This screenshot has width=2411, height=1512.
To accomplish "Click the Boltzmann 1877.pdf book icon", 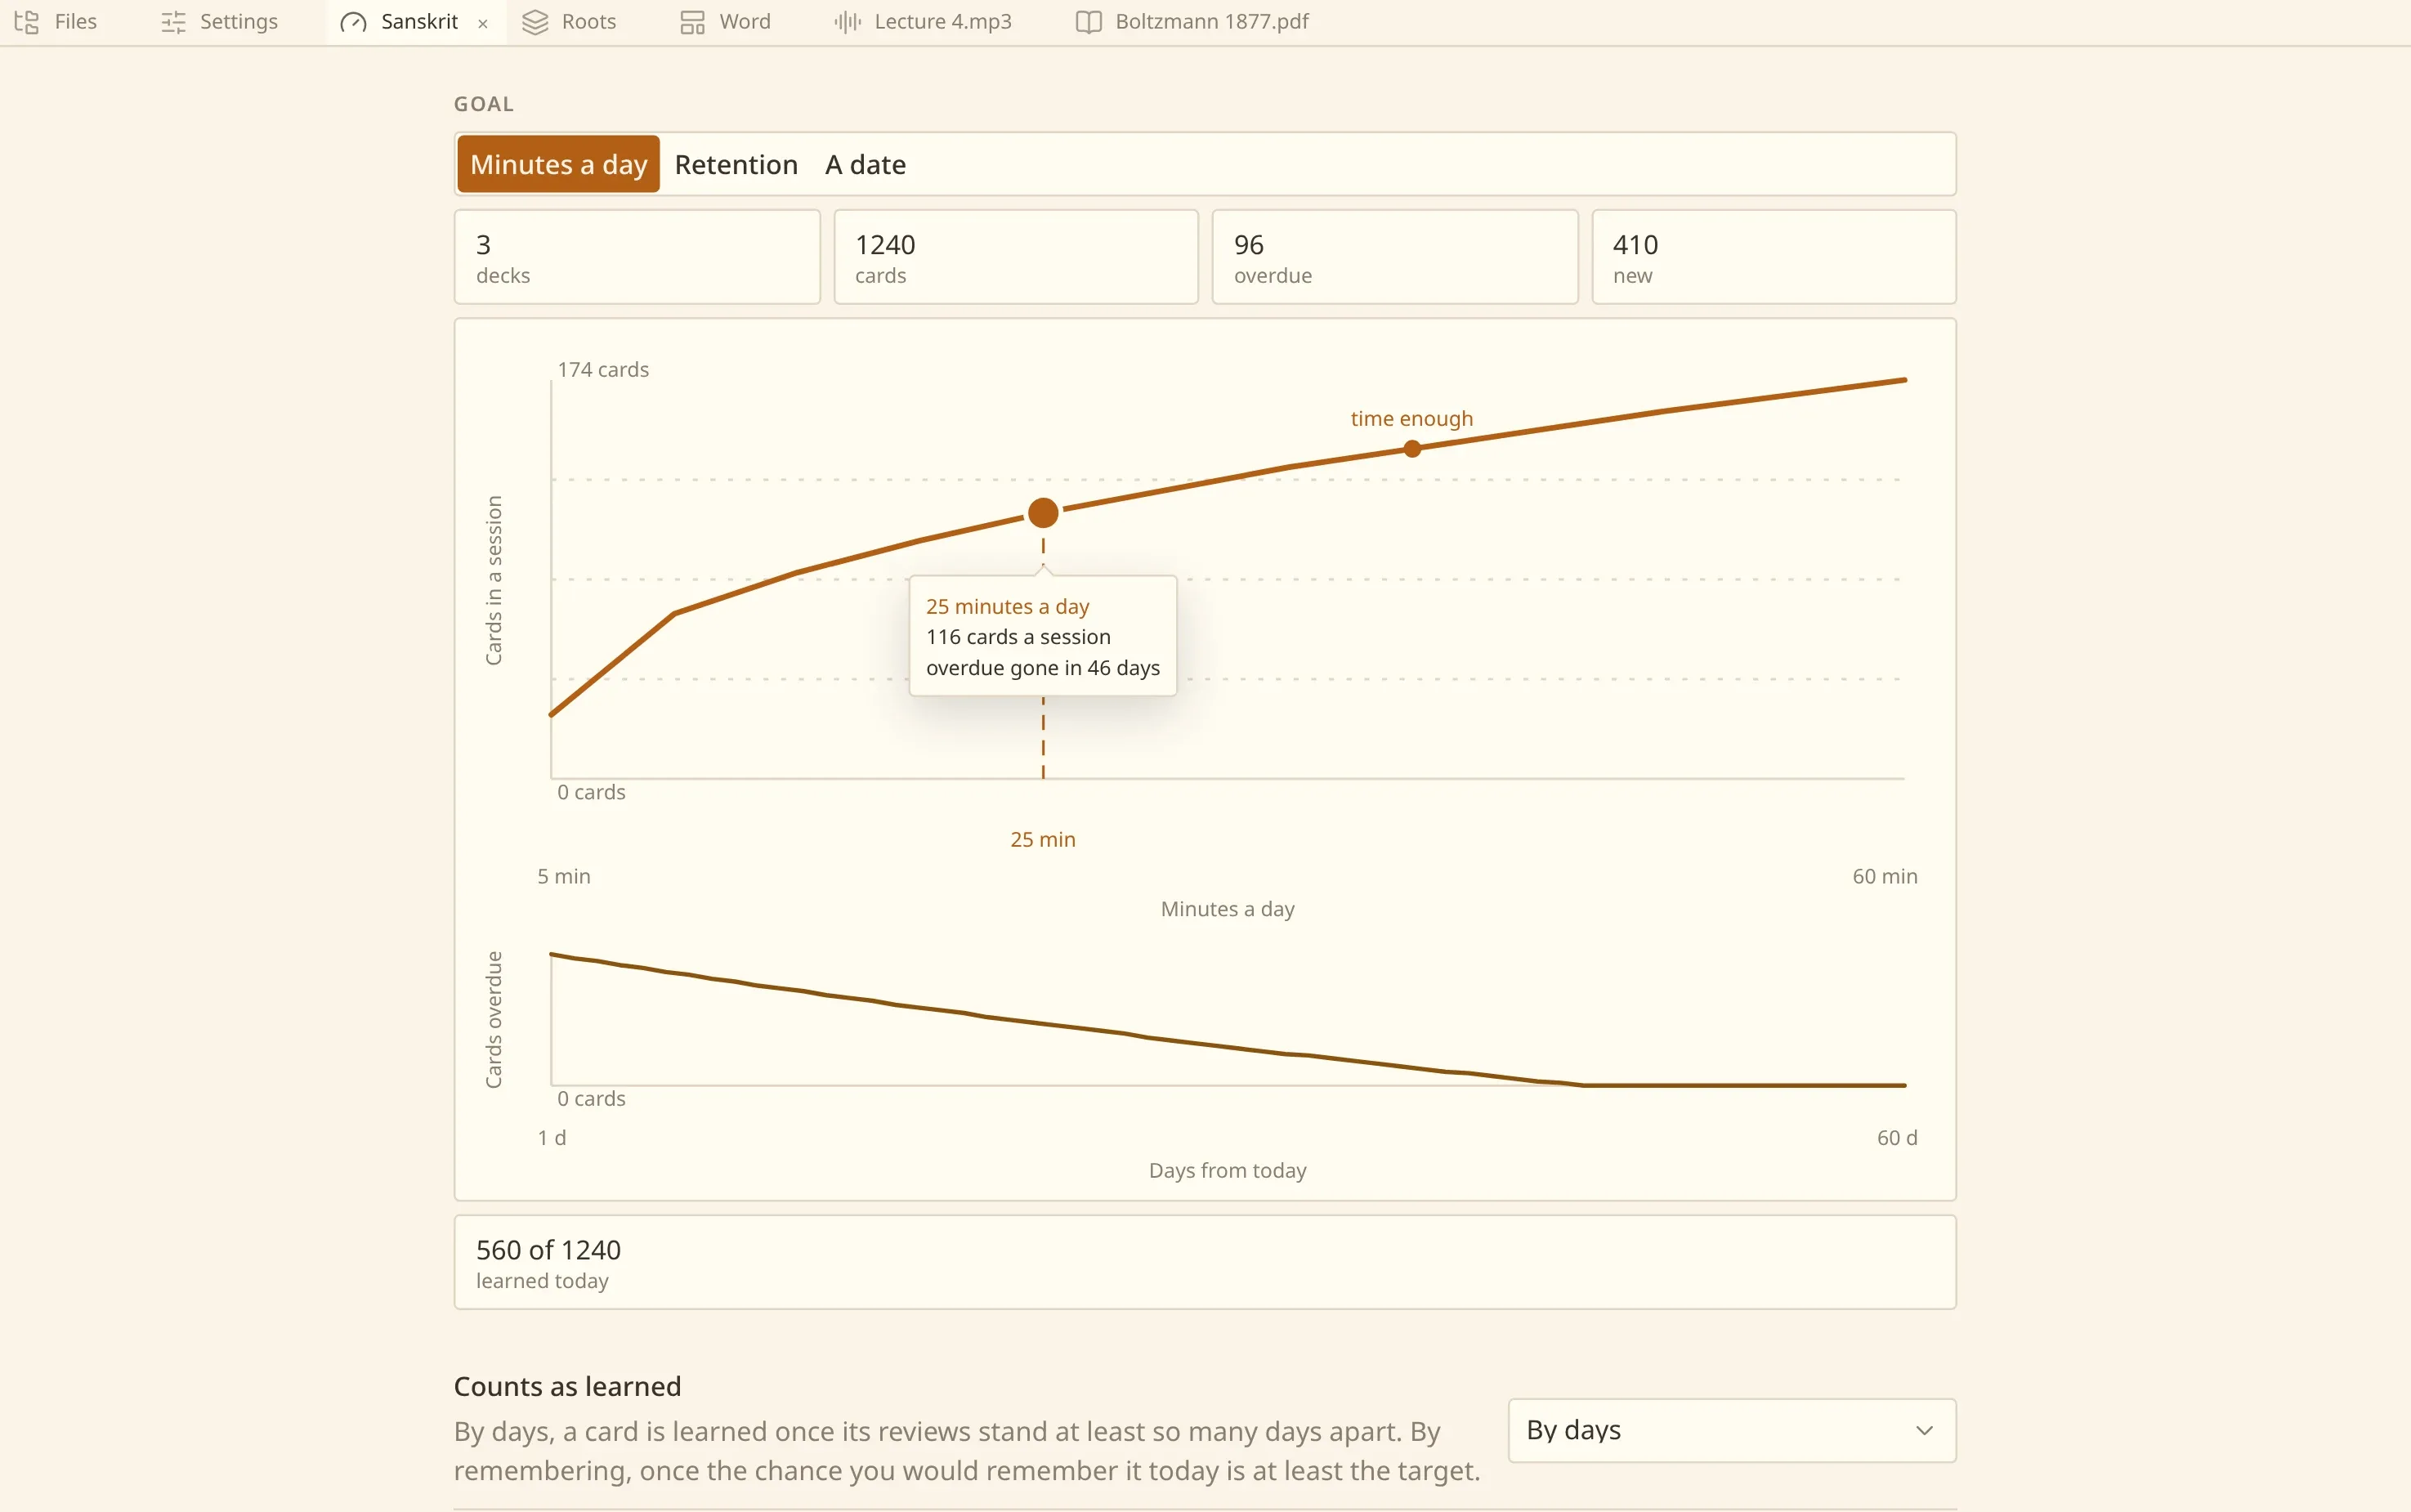I will click(1088, 22).
